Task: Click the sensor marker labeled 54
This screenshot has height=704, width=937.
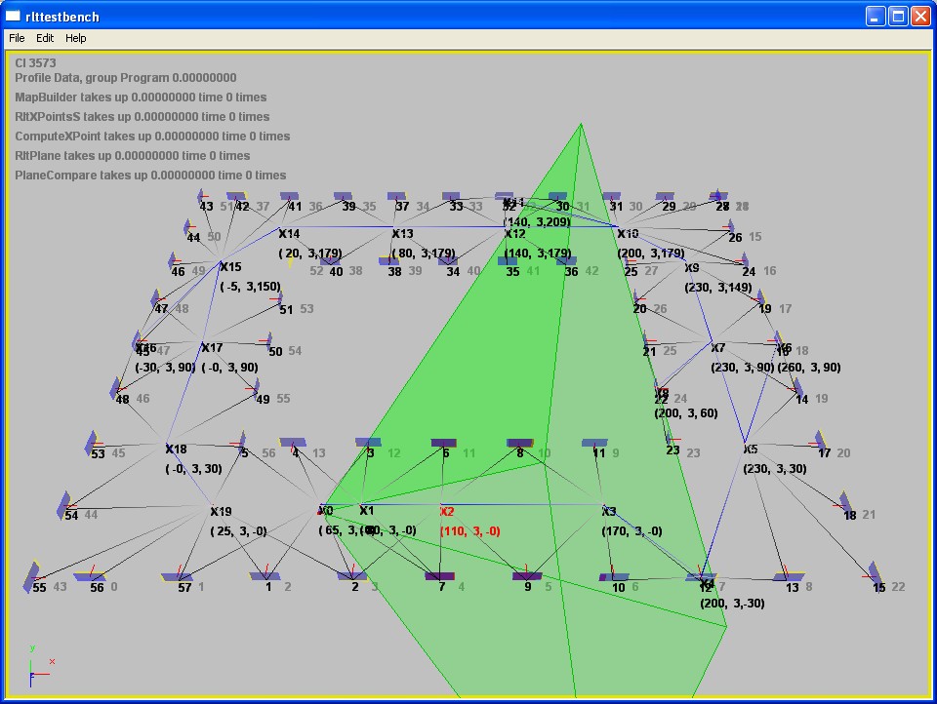Action: tap(66, 505)
